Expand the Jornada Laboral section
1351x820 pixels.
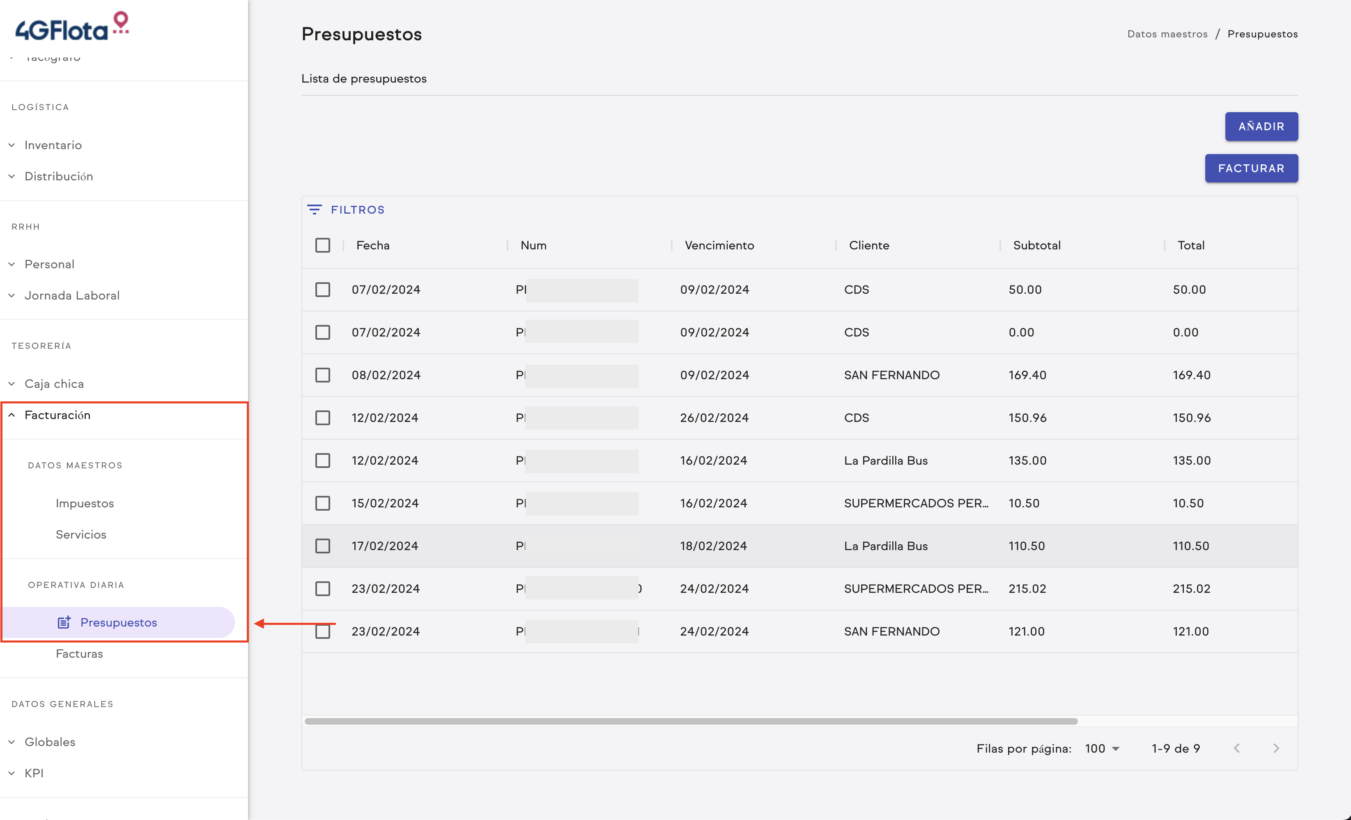71,295
